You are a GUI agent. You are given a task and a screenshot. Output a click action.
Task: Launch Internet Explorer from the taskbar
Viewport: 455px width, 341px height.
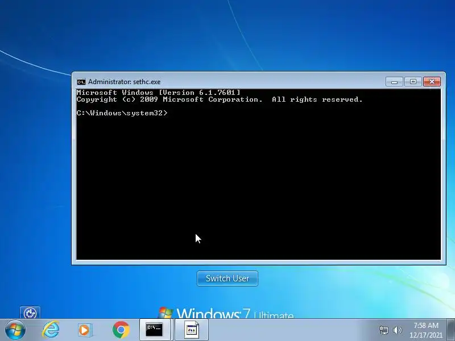coord(51,330)
